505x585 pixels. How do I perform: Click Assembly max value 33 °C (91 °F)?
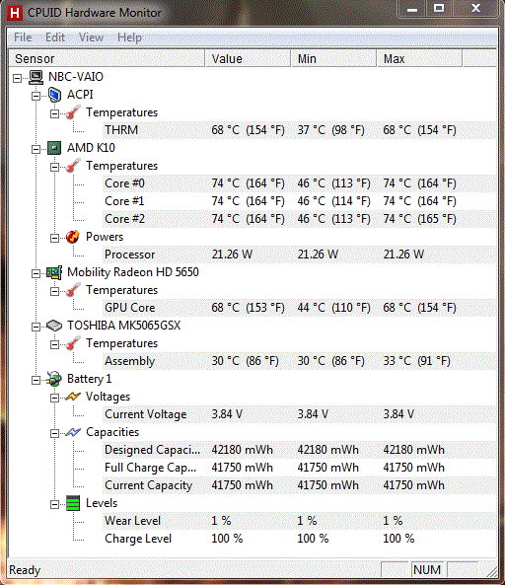coord(416,361)
